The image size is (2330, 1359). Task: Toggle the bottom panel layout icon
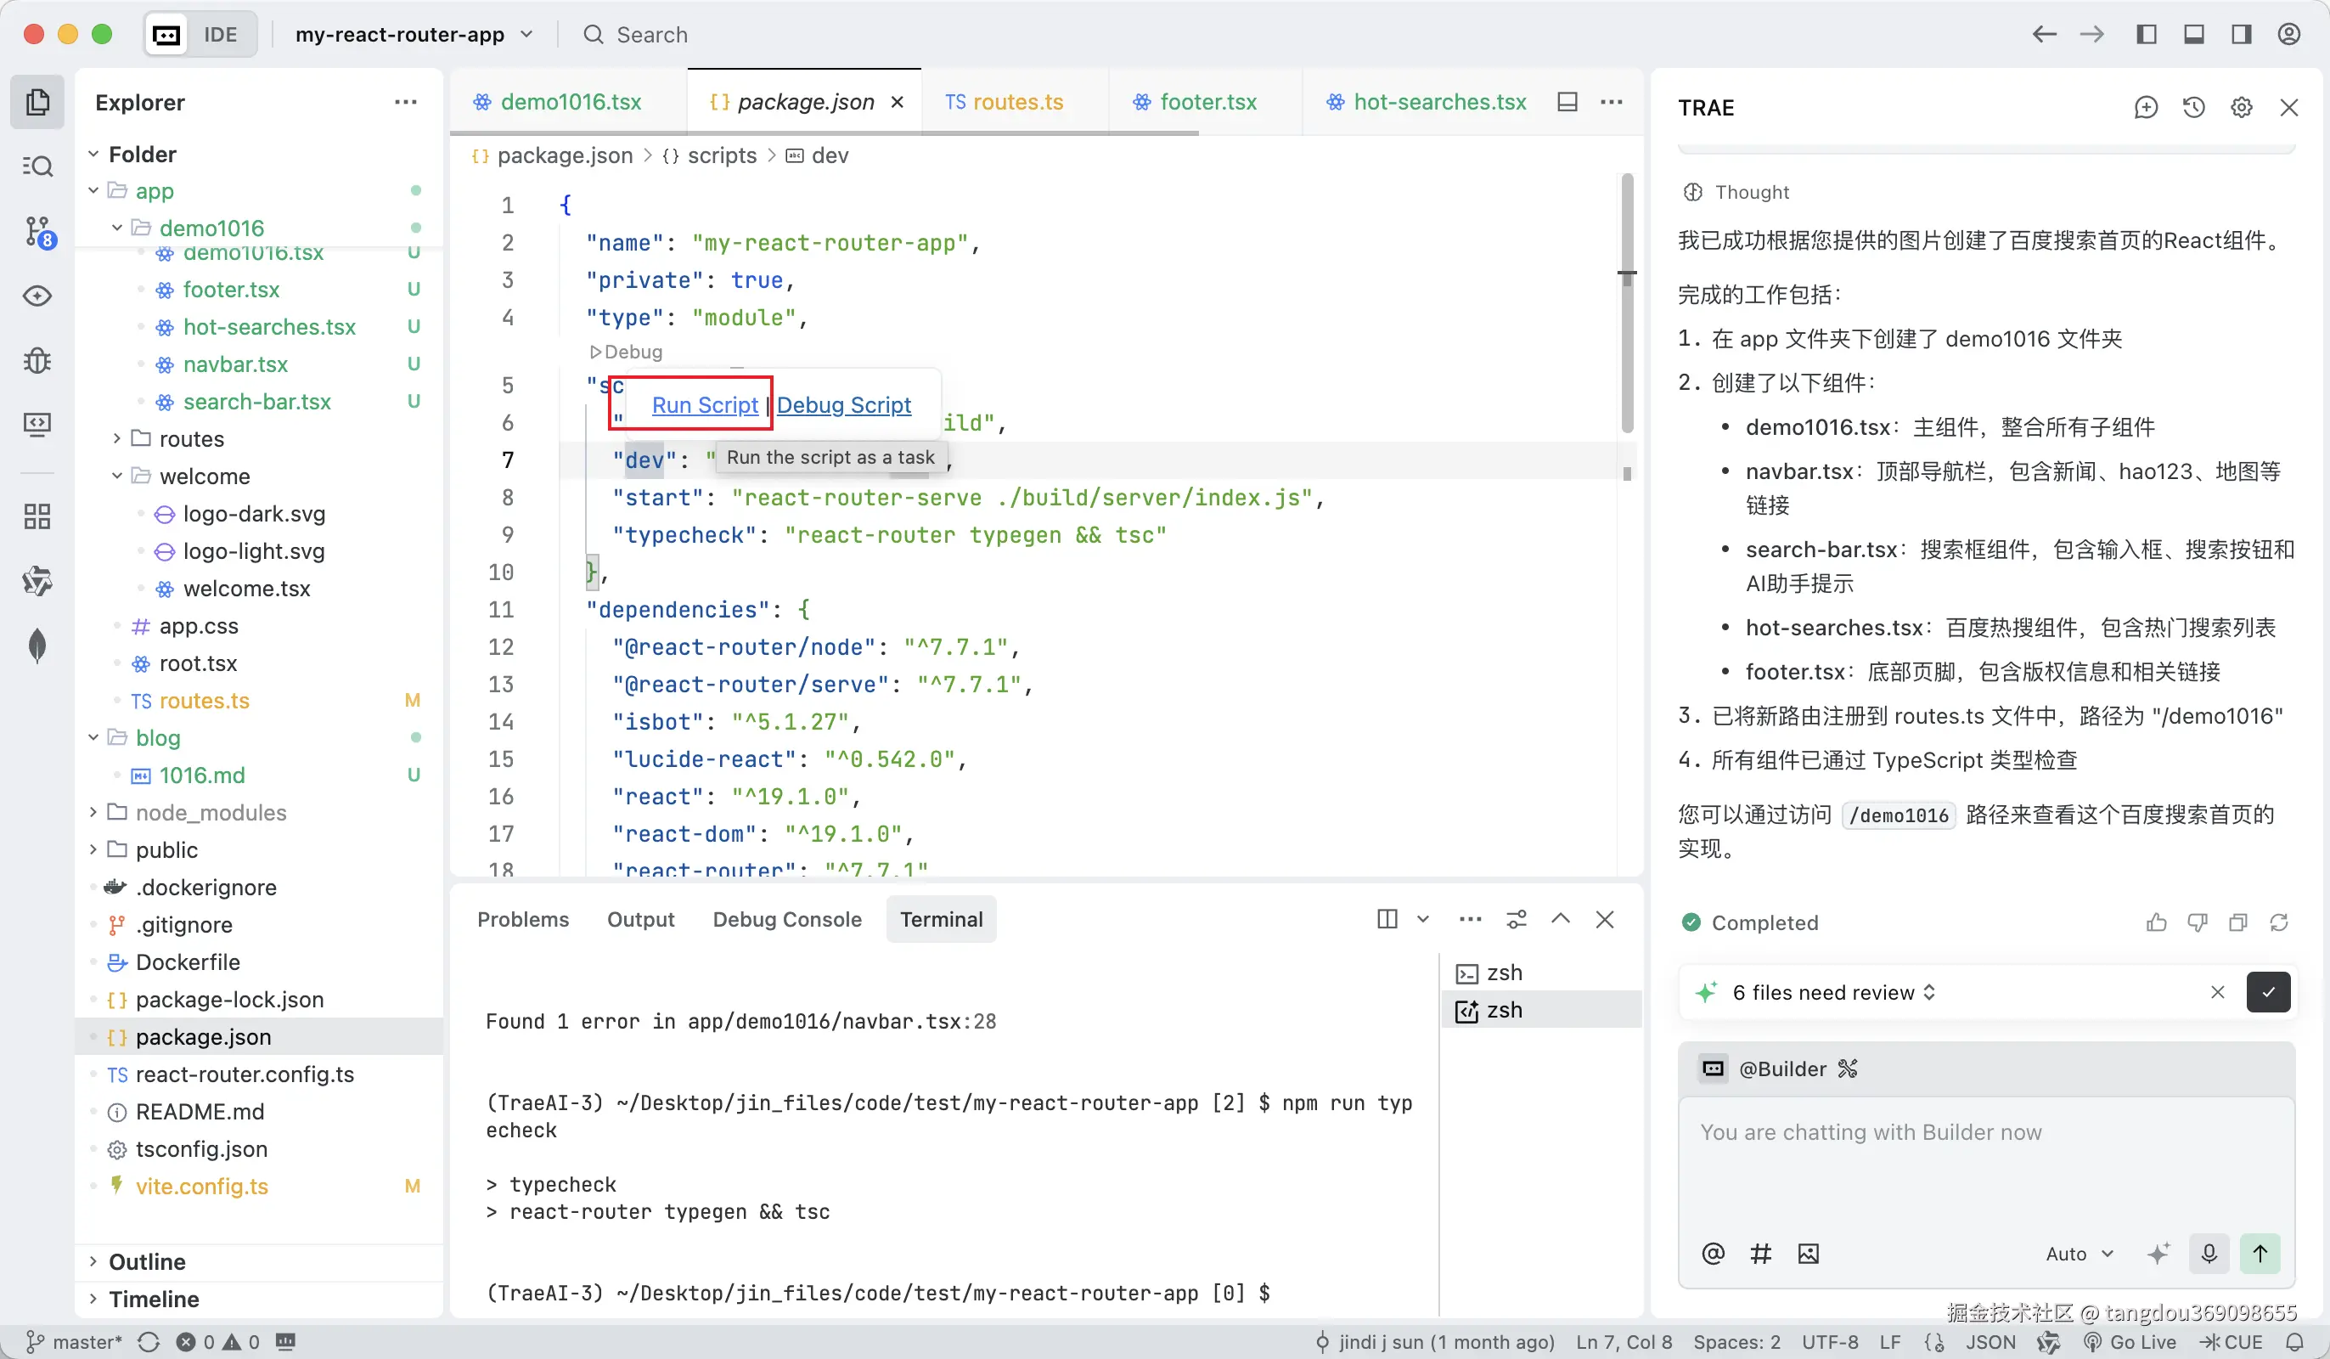tap(2193, 34)
